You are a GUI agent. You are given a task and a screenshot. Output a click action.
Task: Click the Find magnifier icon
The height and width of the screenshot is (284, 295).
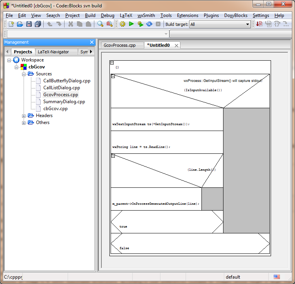[x=100, y=24]
